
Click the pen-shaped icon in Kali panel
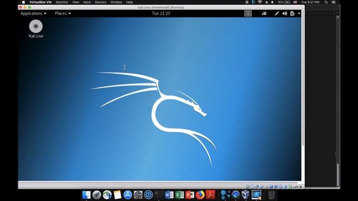[x=277, y=13]
